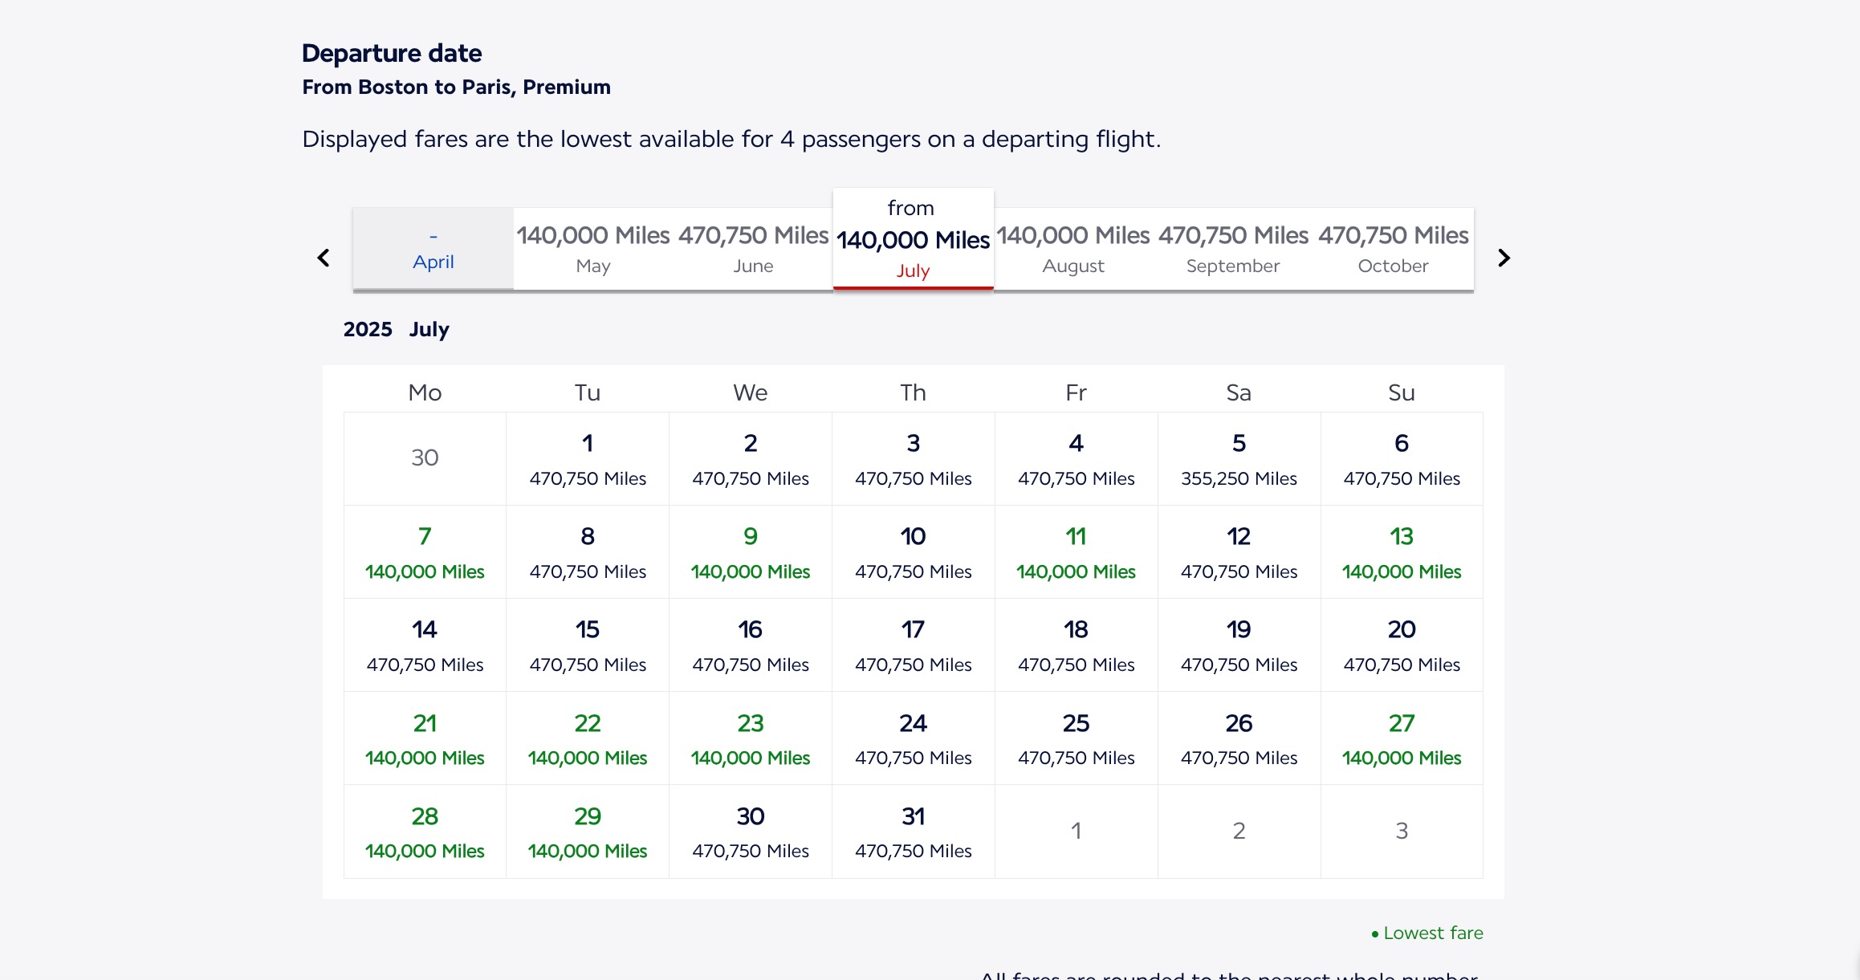Select the August month tab
This screenshot has width=1860, height=980.
tap(1073, 250)
